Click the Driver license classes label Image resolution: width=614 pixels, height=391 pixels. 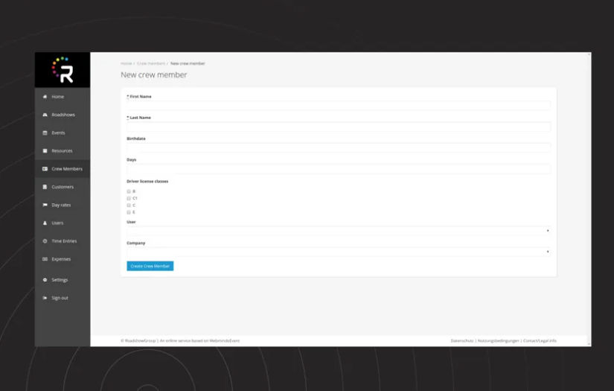point(147,182)
